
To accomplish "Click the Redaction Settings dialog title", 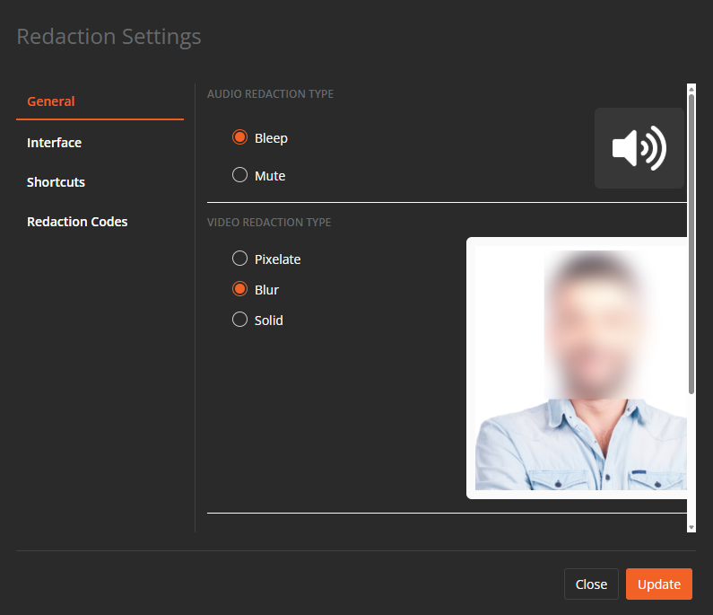I will click(109, 37).
